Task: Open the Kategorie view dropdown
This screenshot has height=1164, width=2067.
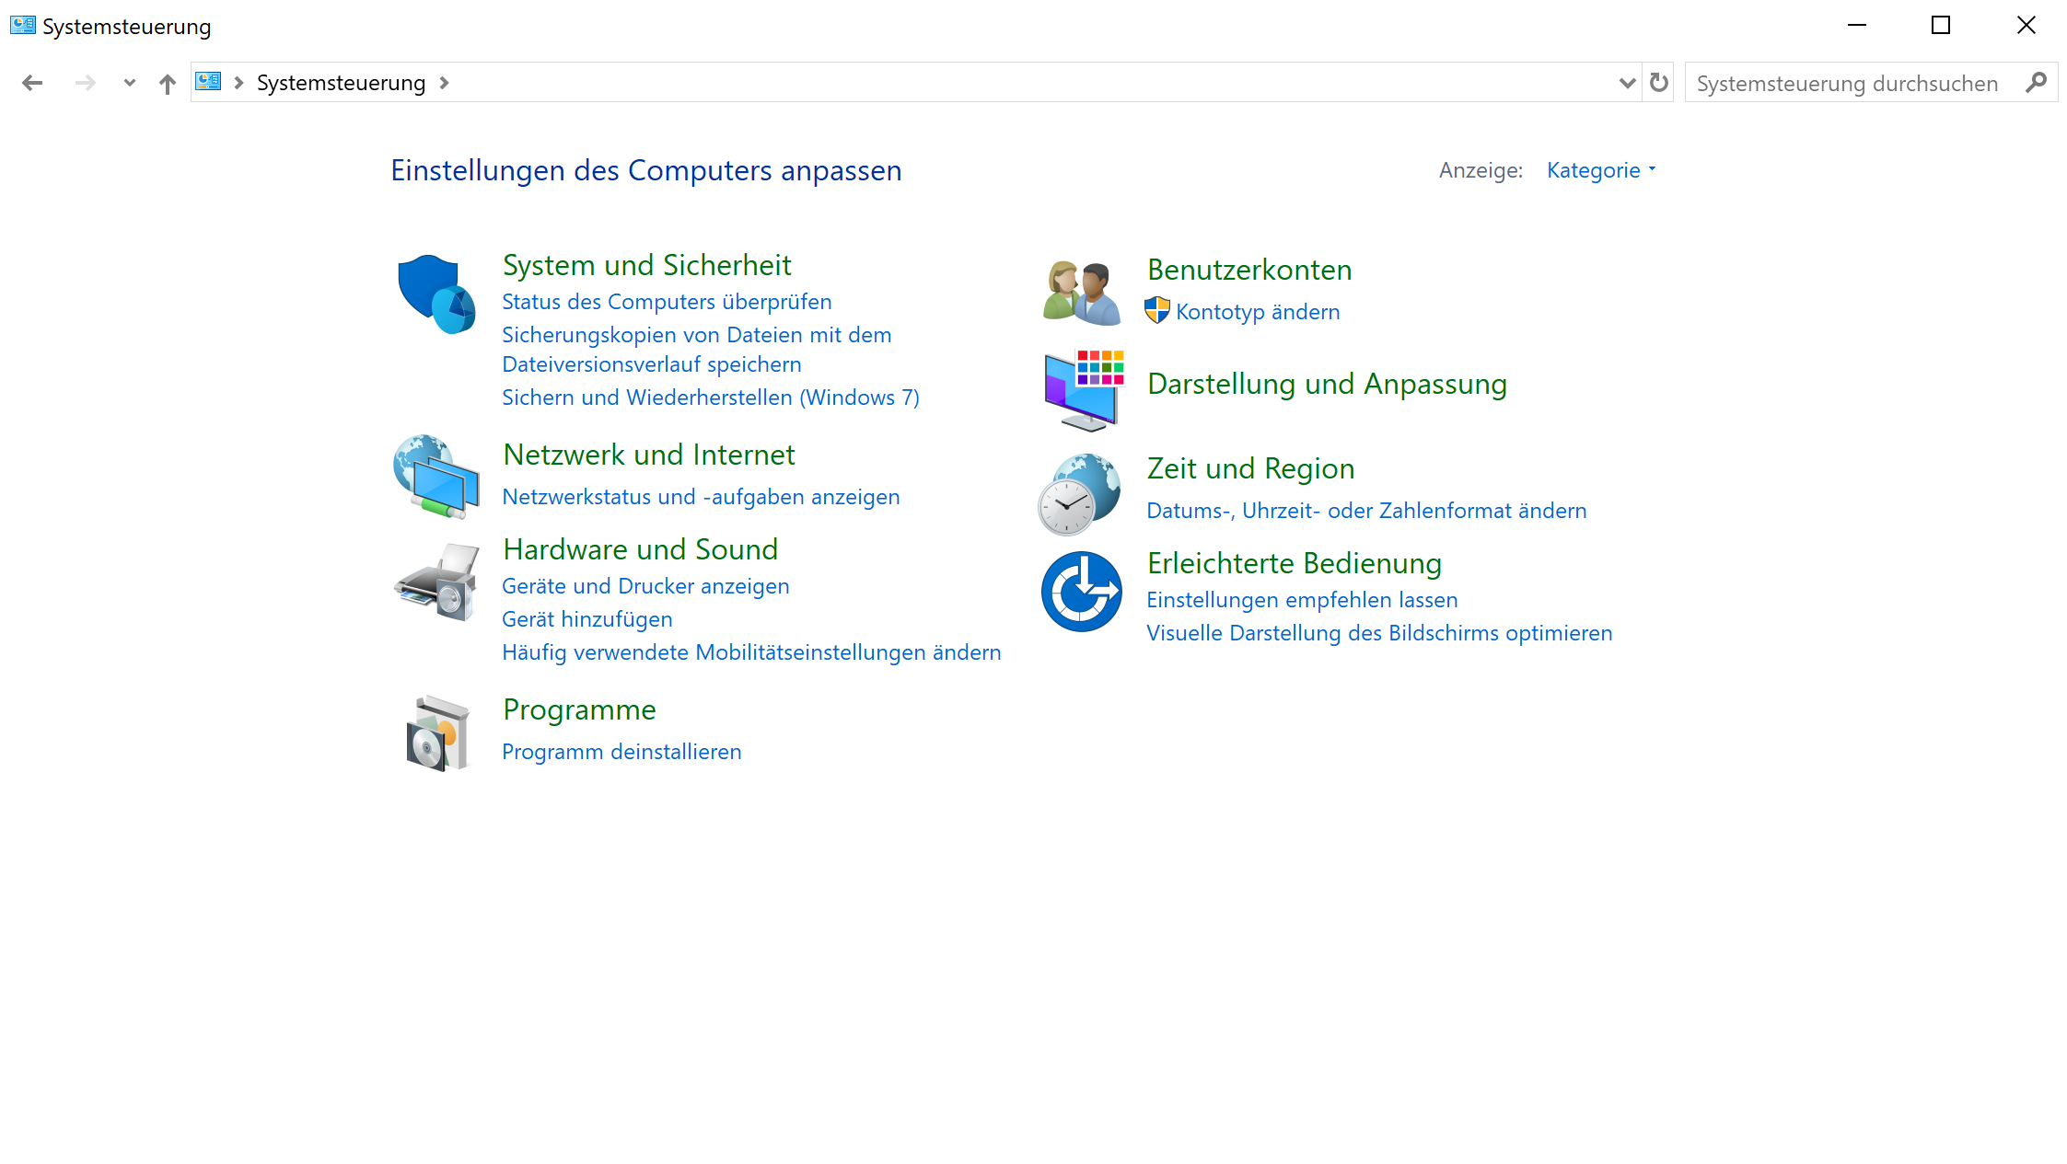Action: pyautogui.click(x=1601, y=170)
